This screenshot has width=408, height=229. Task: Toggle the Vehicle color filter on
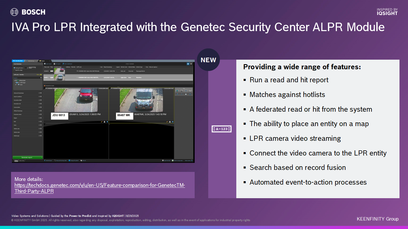[40, 129]
